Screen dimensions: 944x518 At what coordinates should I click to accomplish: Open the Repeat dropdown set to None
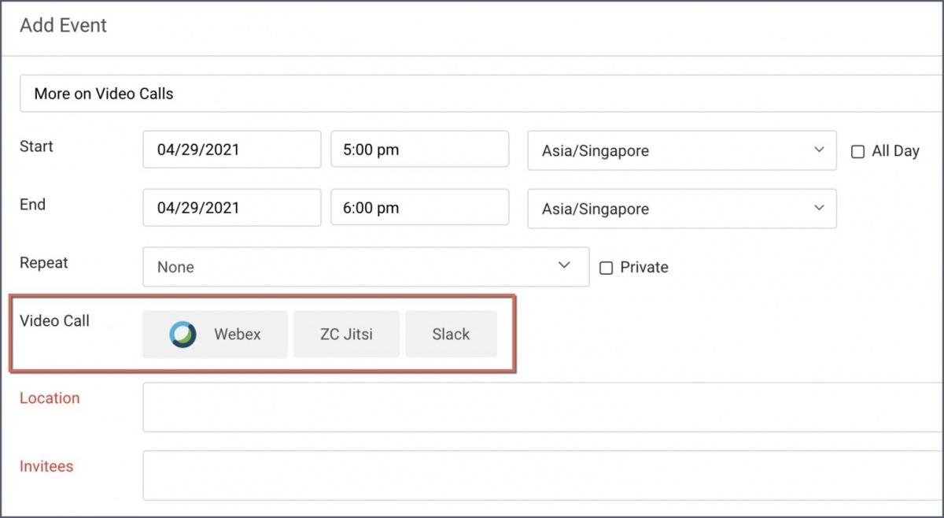pos(365,267)
